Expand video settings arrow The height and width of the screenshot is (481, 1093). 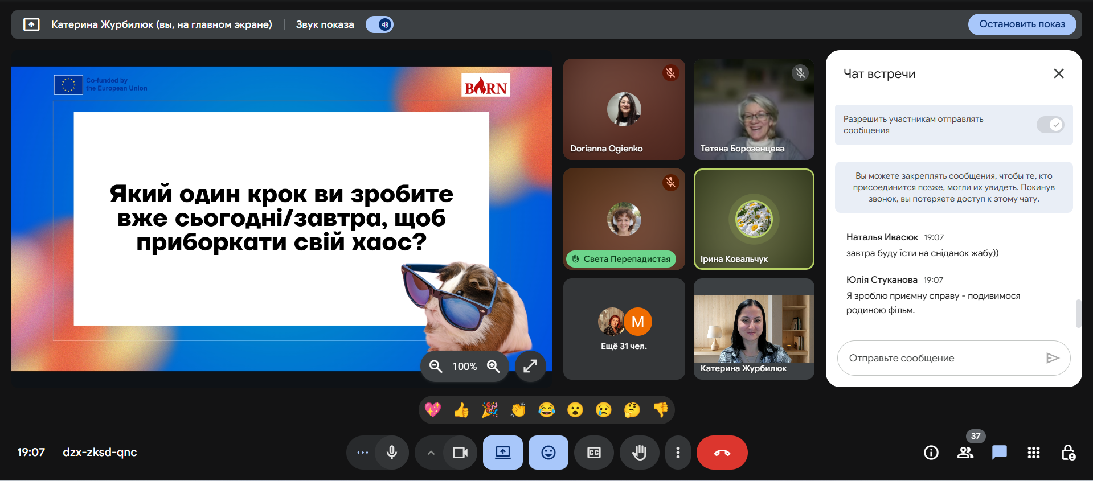[x=431, y=453]
